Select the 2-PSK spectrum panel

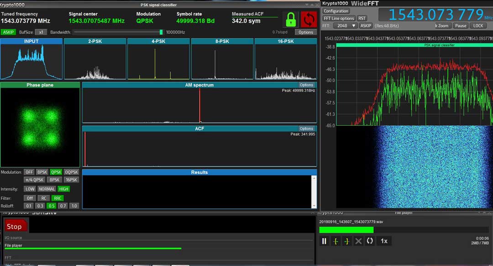[x=95, y=59]
